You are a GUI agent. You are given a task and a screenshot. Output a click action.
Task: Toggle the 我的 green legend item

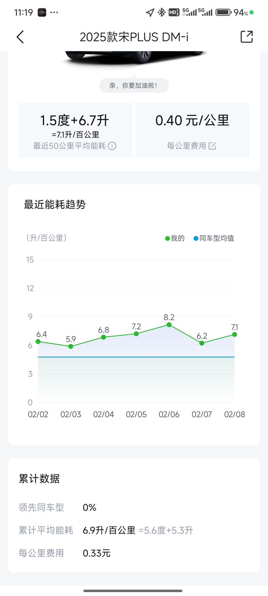175,238
